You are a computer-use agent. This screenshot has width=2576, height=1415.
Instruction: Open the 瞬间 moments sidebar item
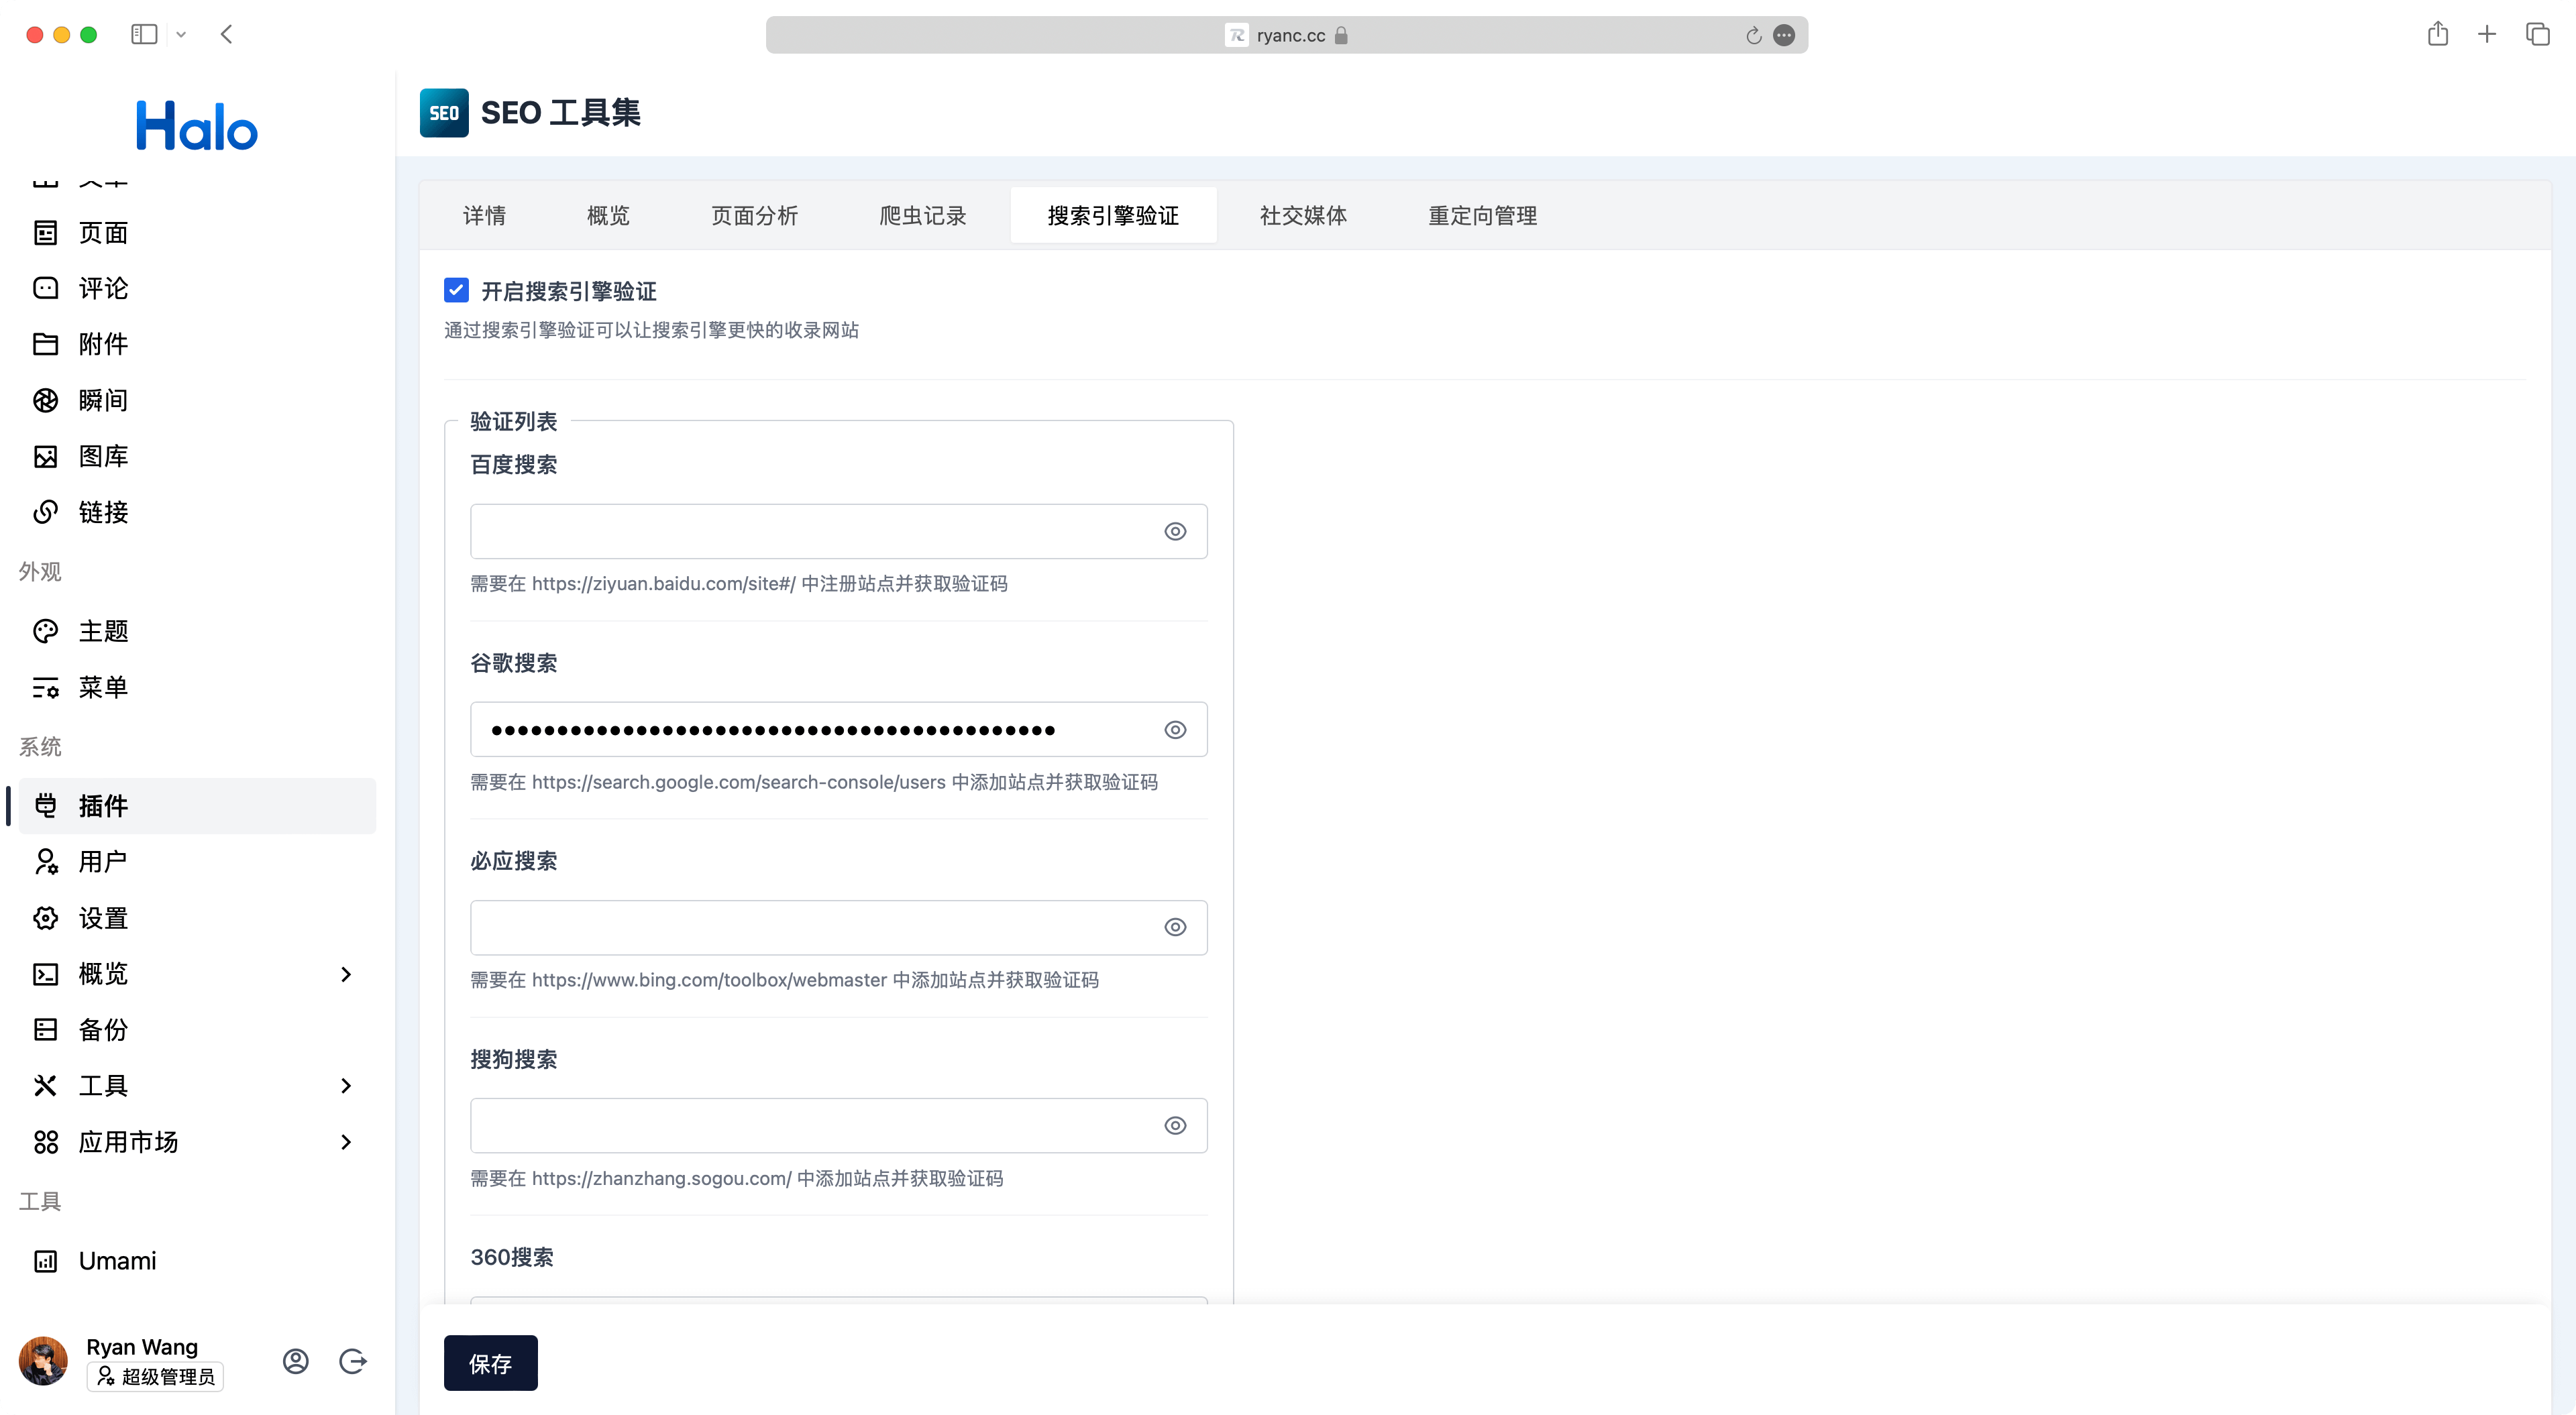tap(103, 400)
